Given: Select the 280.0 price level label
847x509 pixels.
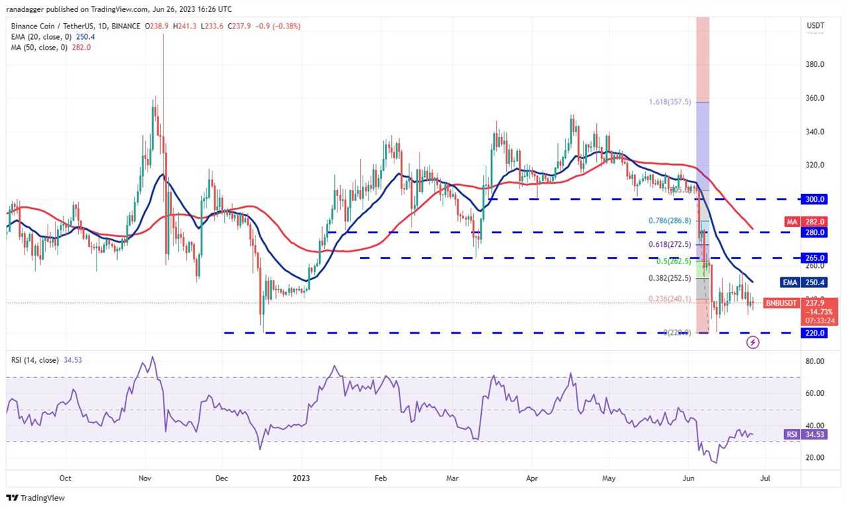Looking at the screenshot, I should coord(815,232).
